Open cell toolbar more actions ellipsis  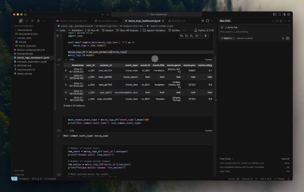click(x=201, y=36)
